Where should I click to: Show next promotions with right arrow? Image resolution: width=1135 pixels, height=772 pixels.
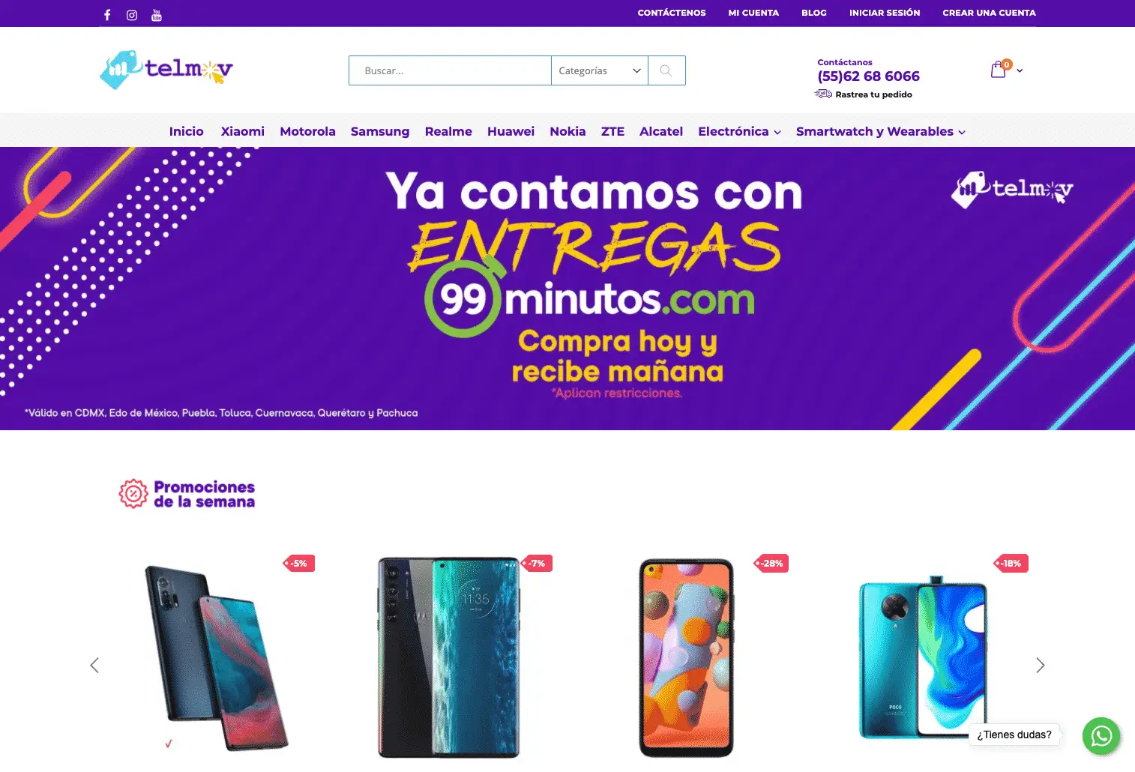pyautogui.click(x=1040, y=665)
